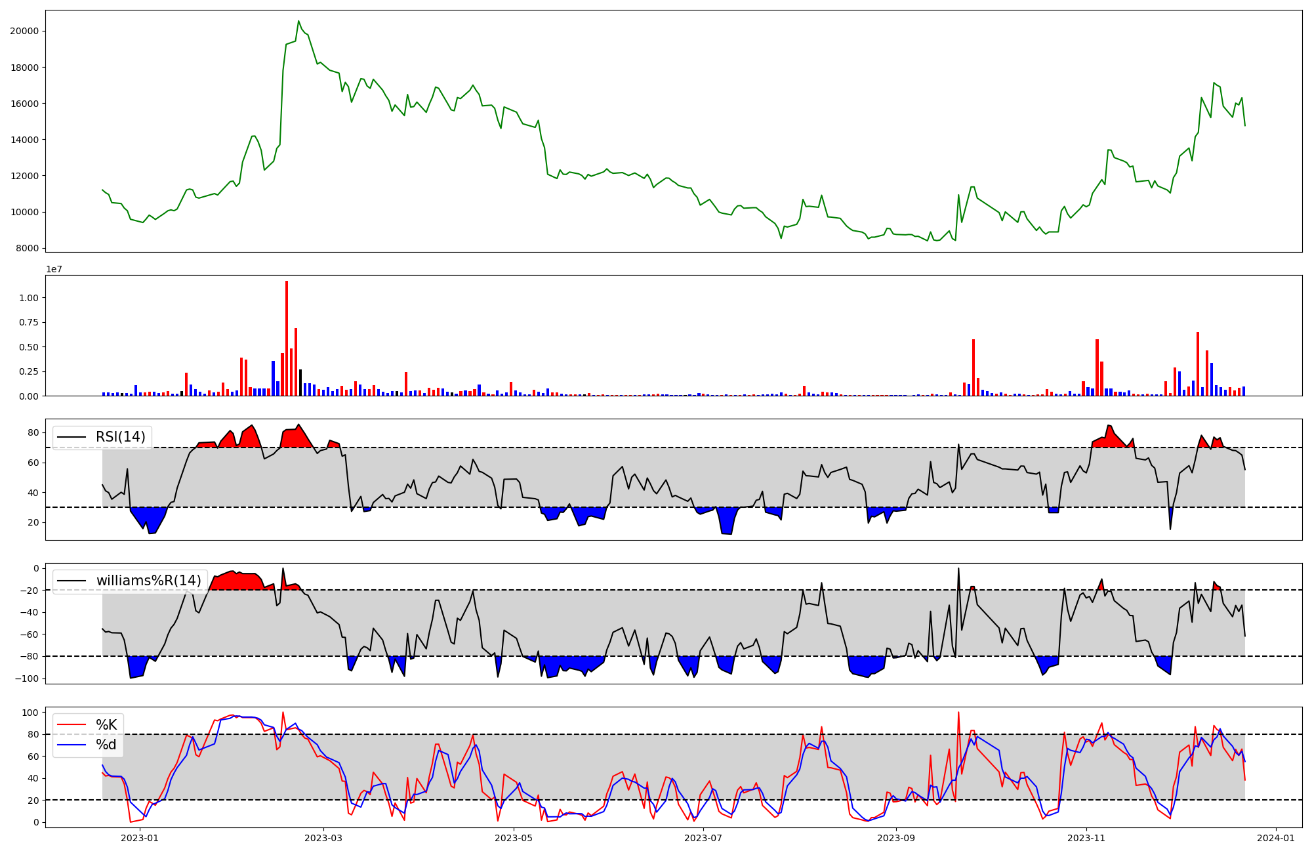
Task: Click the 2023-11 x-axis tick label
Action: click(x=1086, y=838)
